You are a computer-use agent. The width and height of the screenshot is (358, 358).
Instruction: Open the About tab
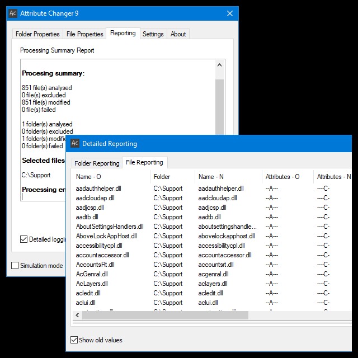point(178,34)
